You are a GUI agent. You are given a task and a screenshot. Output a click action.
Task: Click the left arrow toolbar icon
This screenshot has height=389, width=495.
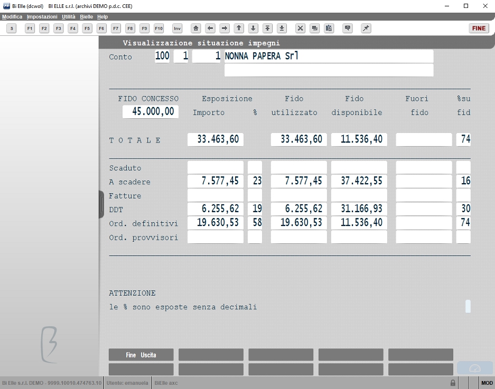(210, 29)
